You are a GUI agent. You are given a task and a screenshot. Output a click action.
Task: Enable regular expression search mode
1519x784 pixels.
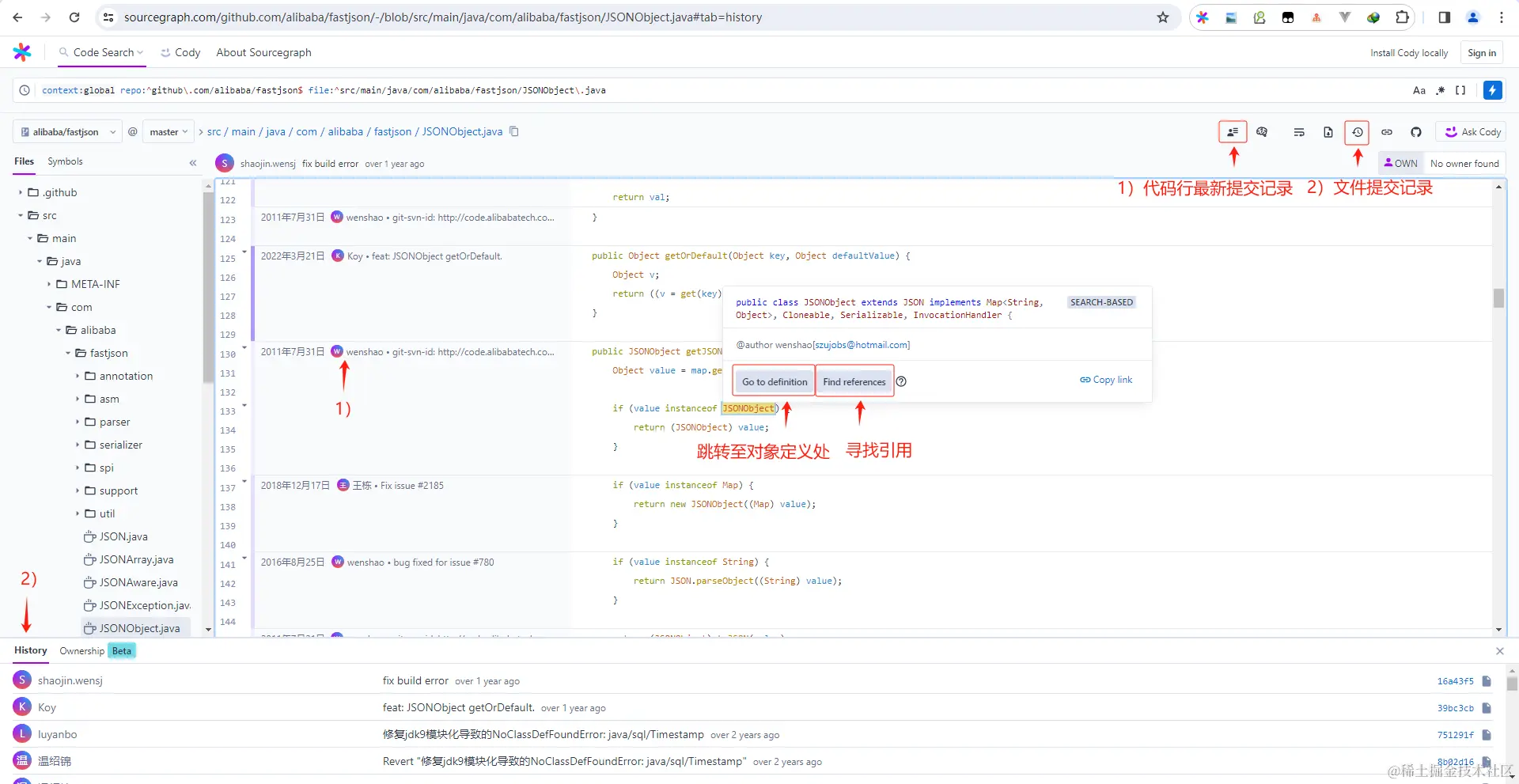1441,90
